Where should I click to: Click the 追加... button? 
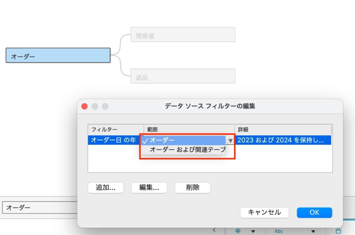[x=105, y=188]
